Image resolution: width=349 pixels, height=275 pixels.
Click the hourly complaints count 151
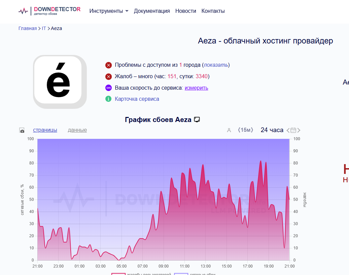point(172,77)
